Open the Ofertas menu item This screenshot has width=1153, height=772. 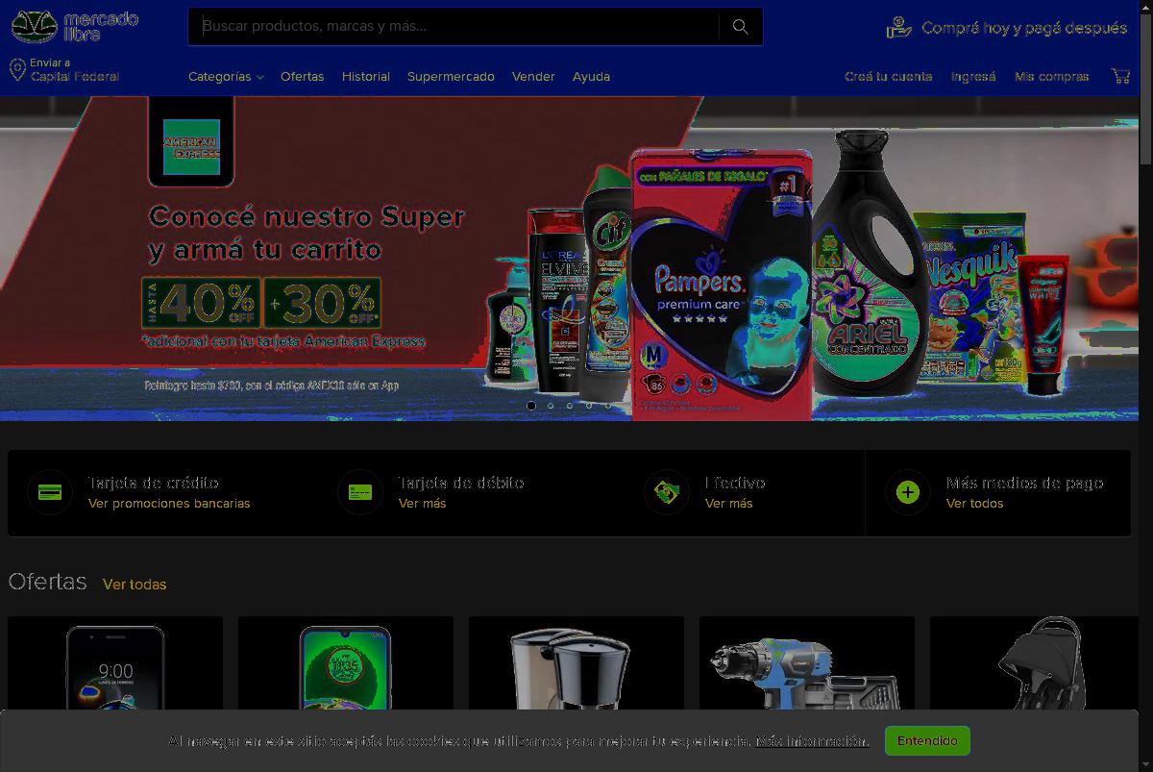pyautogui.click(x=303, y=76)
